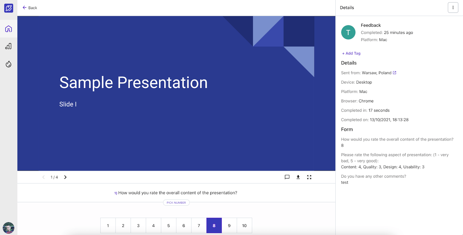Click the comment icon below slide

tap(287, 177)
